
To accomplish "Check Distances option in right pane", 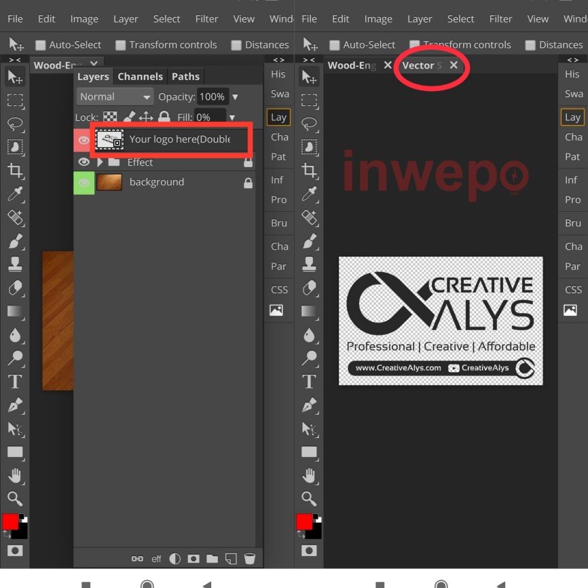I will coord(554,45).
